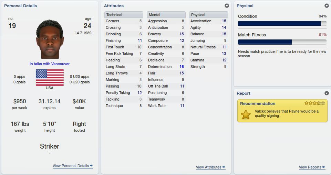Select the Technical attributes column header

click(x=124, y=15)
